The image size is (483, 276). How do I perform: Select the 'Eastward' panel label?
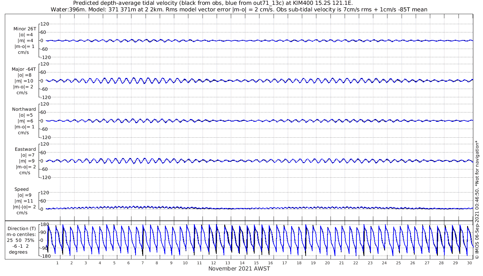tap(25, 149)
